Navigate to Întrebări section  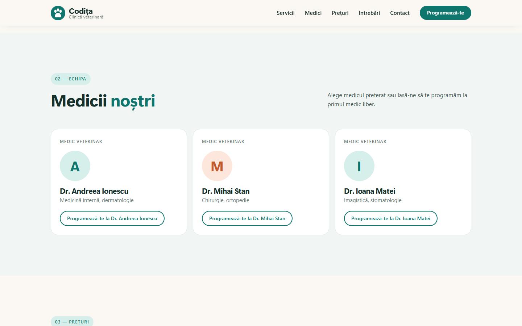click(369, 13)
